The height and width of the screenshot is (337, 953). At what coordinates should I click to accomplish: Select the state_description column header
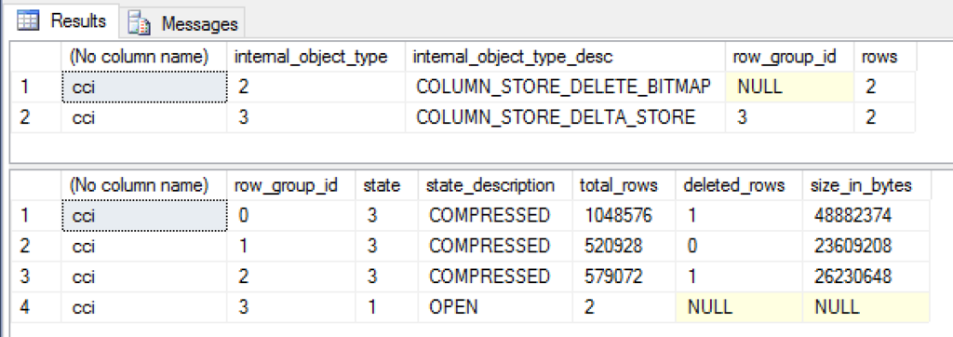pos(495,185)
